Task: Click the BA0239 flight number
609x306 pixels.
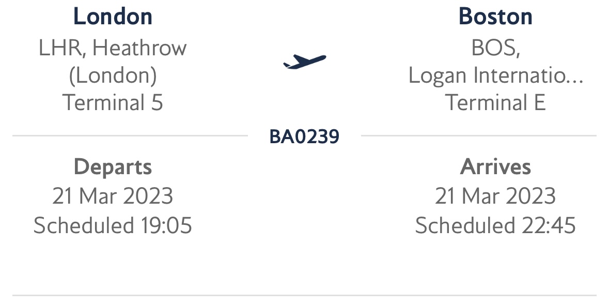Action: coord(304,137)
